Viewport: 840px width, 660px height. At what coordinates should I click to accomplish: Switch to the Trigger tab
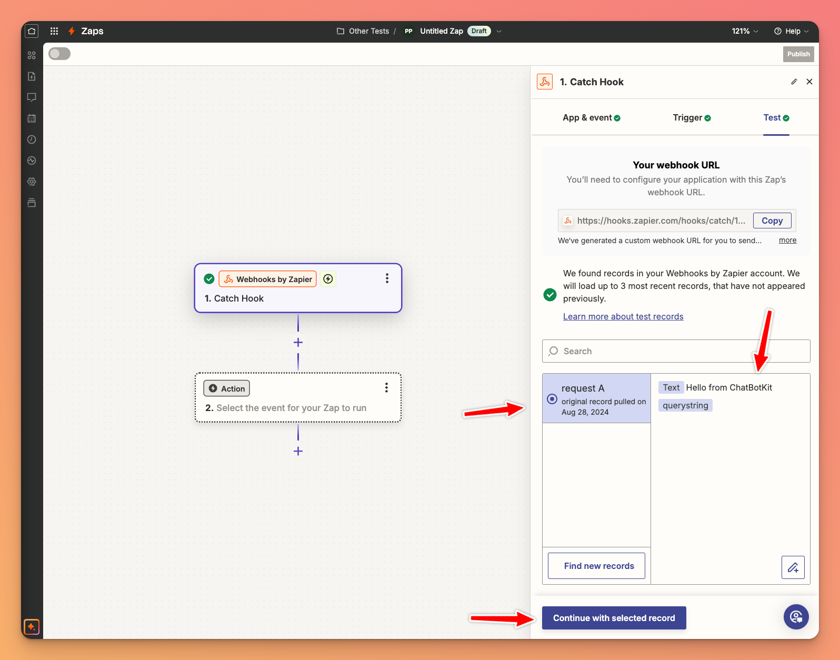pos(692,118)
